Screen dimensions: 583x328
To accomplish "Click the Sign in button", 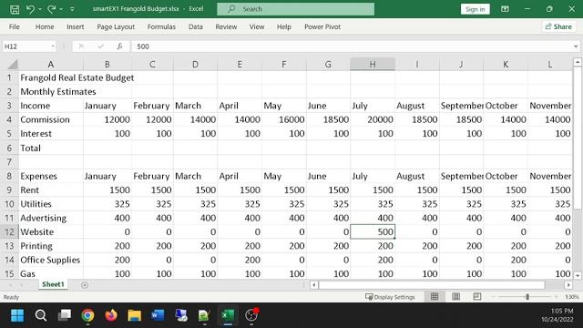I will click(475, 9).
